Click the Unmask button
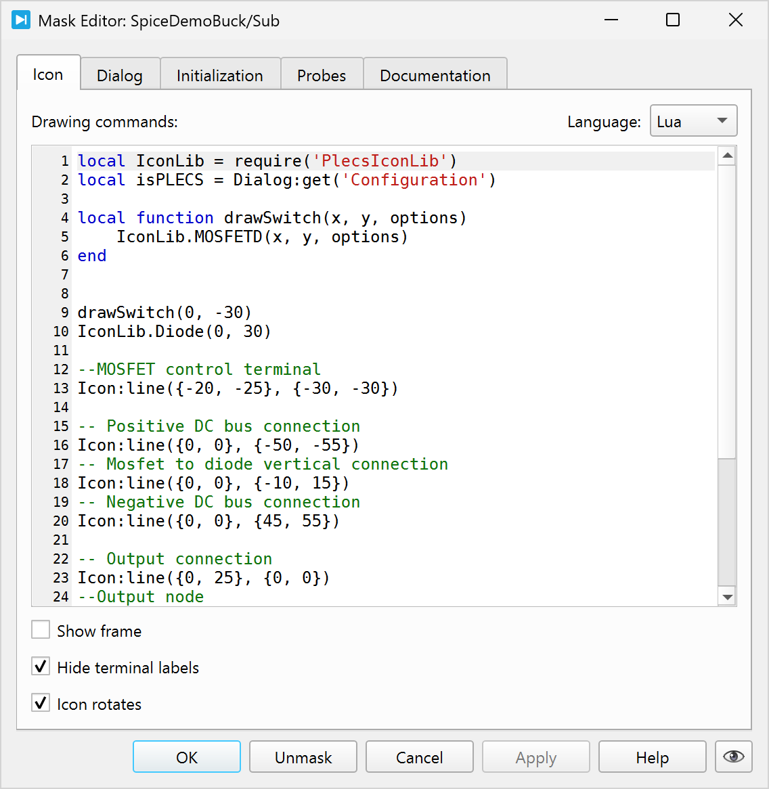The width and height of the screenshot is (769, 789). (x=303, y=757)
